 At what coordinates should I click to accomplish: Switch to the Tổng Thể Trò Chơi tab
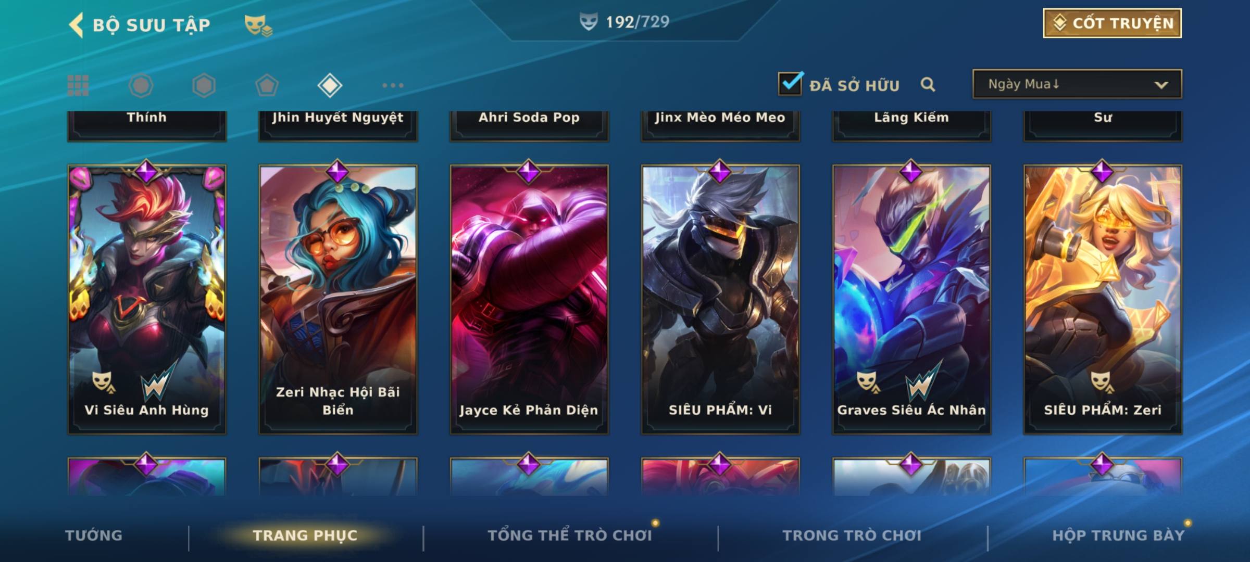tap(570, 535)
